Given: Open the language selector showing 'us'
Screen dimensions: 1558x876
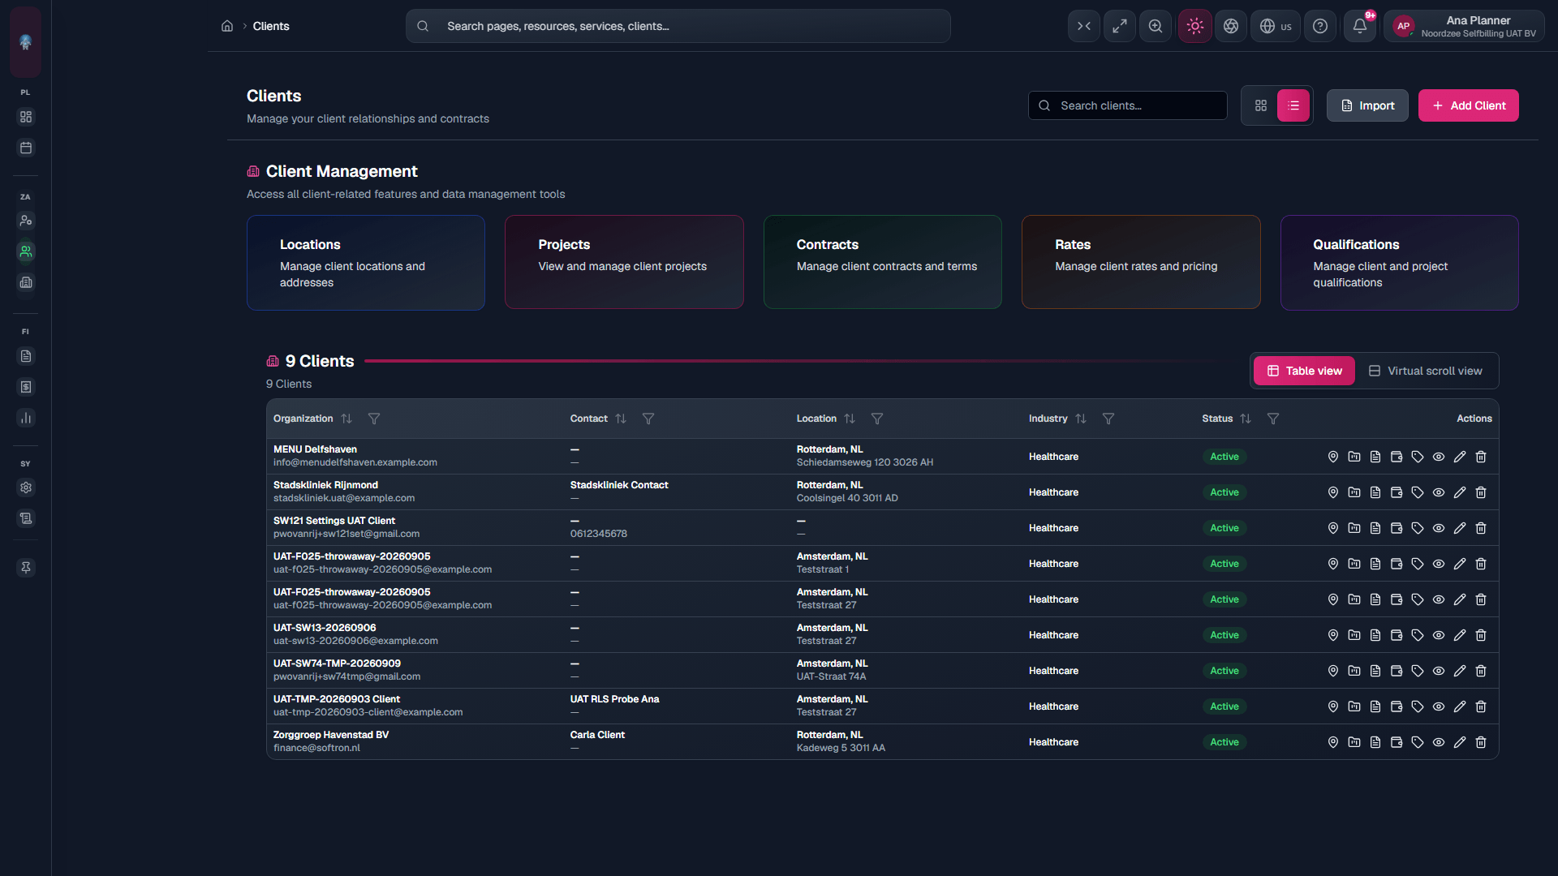Looking at the screenshot, I should coord(1276,26).
